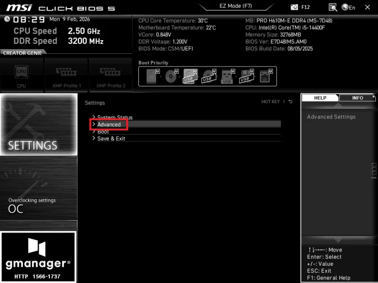Click the clock icon beside the time
Viewport: 378px width, 283px height.
coord(7,19)
